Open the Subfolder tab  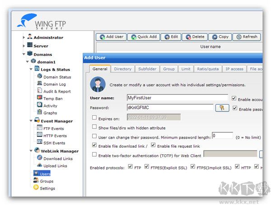(147, 69)
